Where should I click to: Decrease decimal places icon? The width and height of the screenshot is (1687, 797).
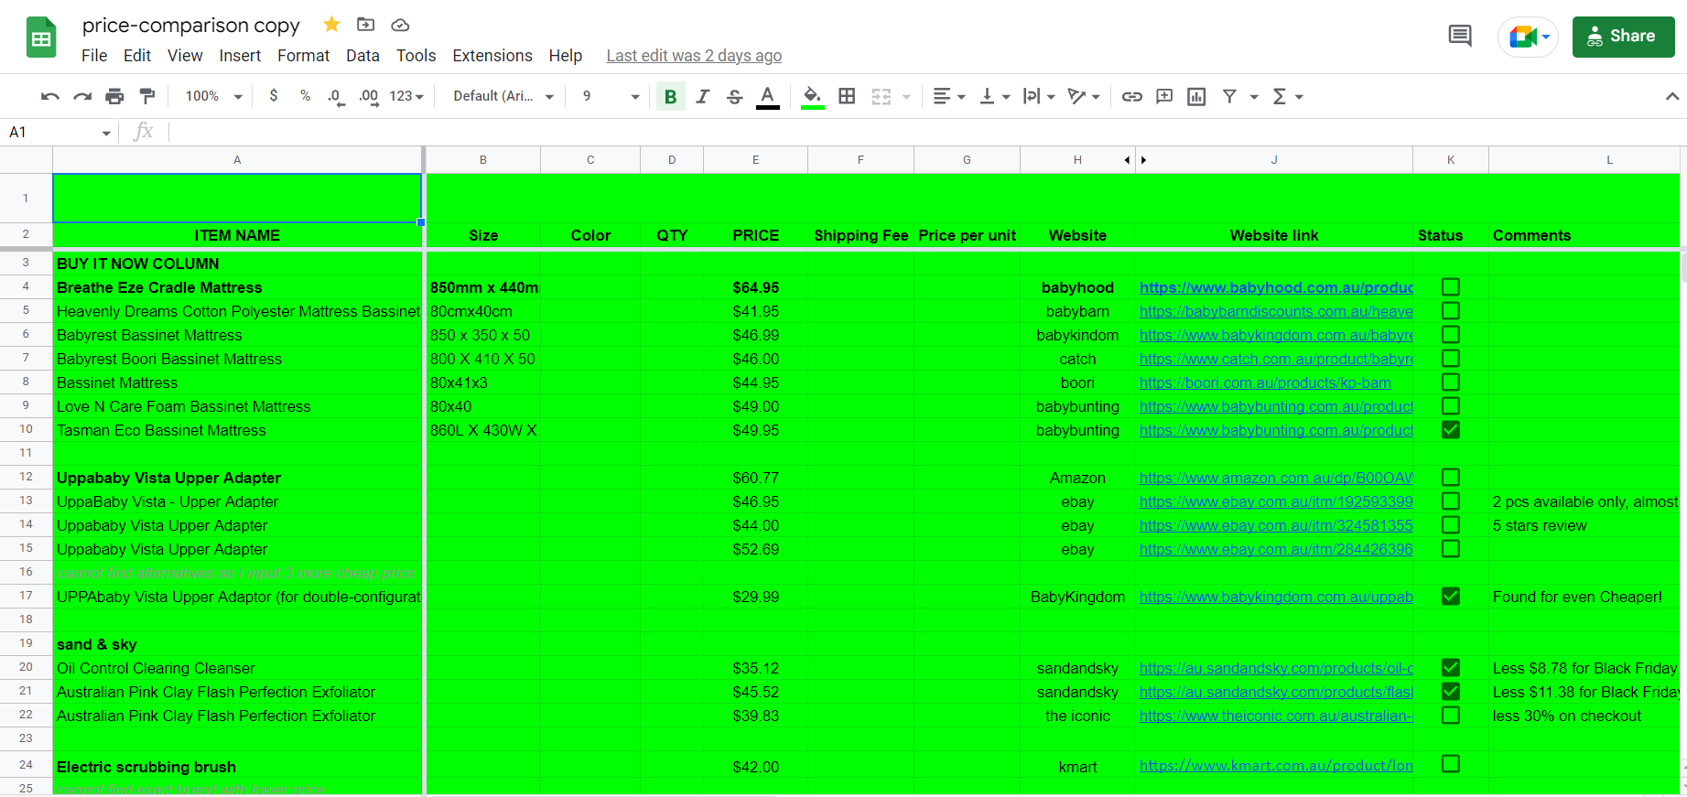336,96
